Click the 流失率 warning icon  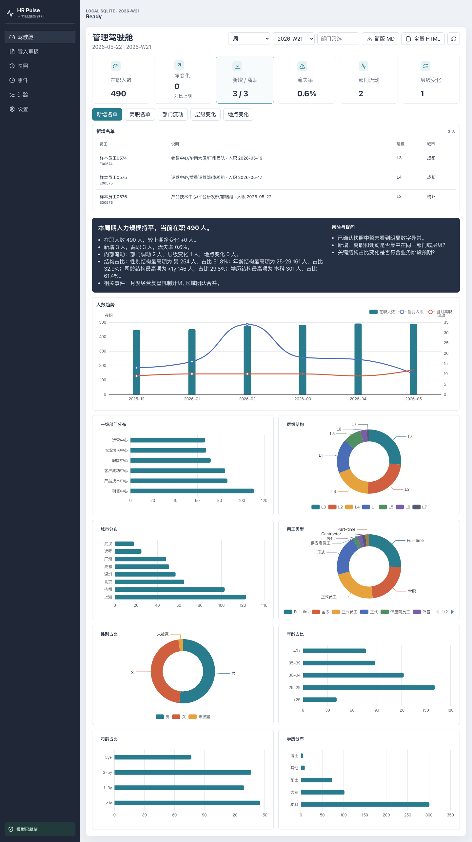coord(302,66)
